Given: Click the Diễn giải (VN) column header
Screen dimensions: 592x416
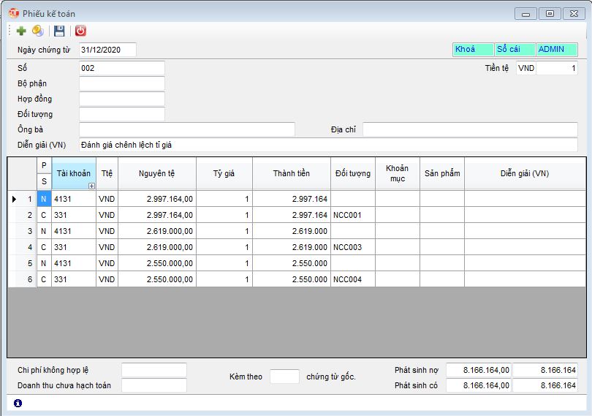Looking at the screenshot, I should [524, 173].
